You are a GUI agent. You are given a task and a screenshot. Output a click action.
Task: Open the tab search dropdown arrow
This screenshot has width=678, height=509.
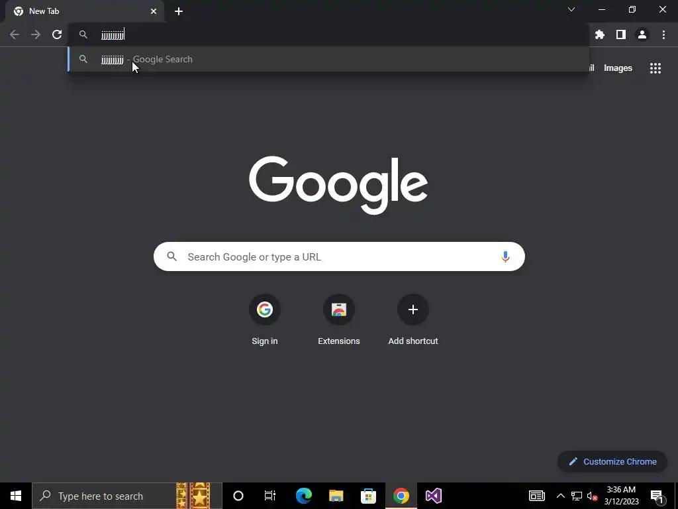coord(571,9)
